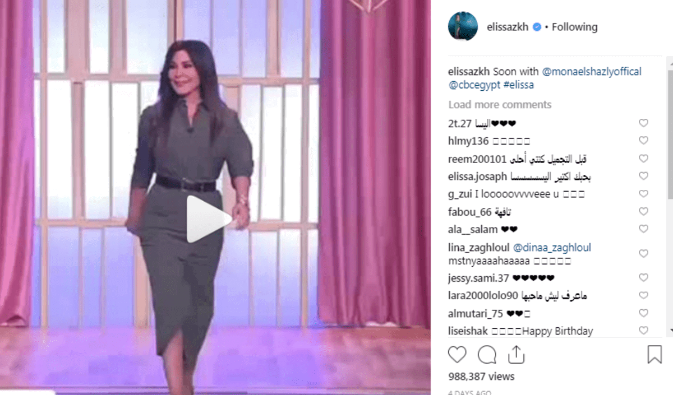Like the comment by reem200101
This screenshot has width=673, height=395.
point(644,159)
